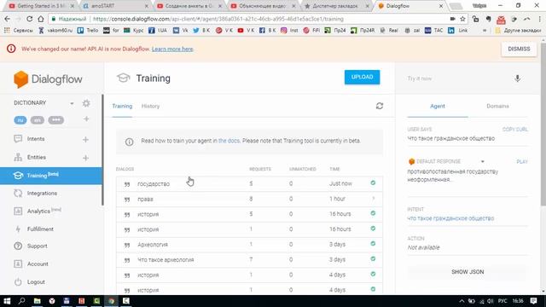Open Chrome menu three dots
The width and height of the screenshot is (546, 307).
[540, 19]
